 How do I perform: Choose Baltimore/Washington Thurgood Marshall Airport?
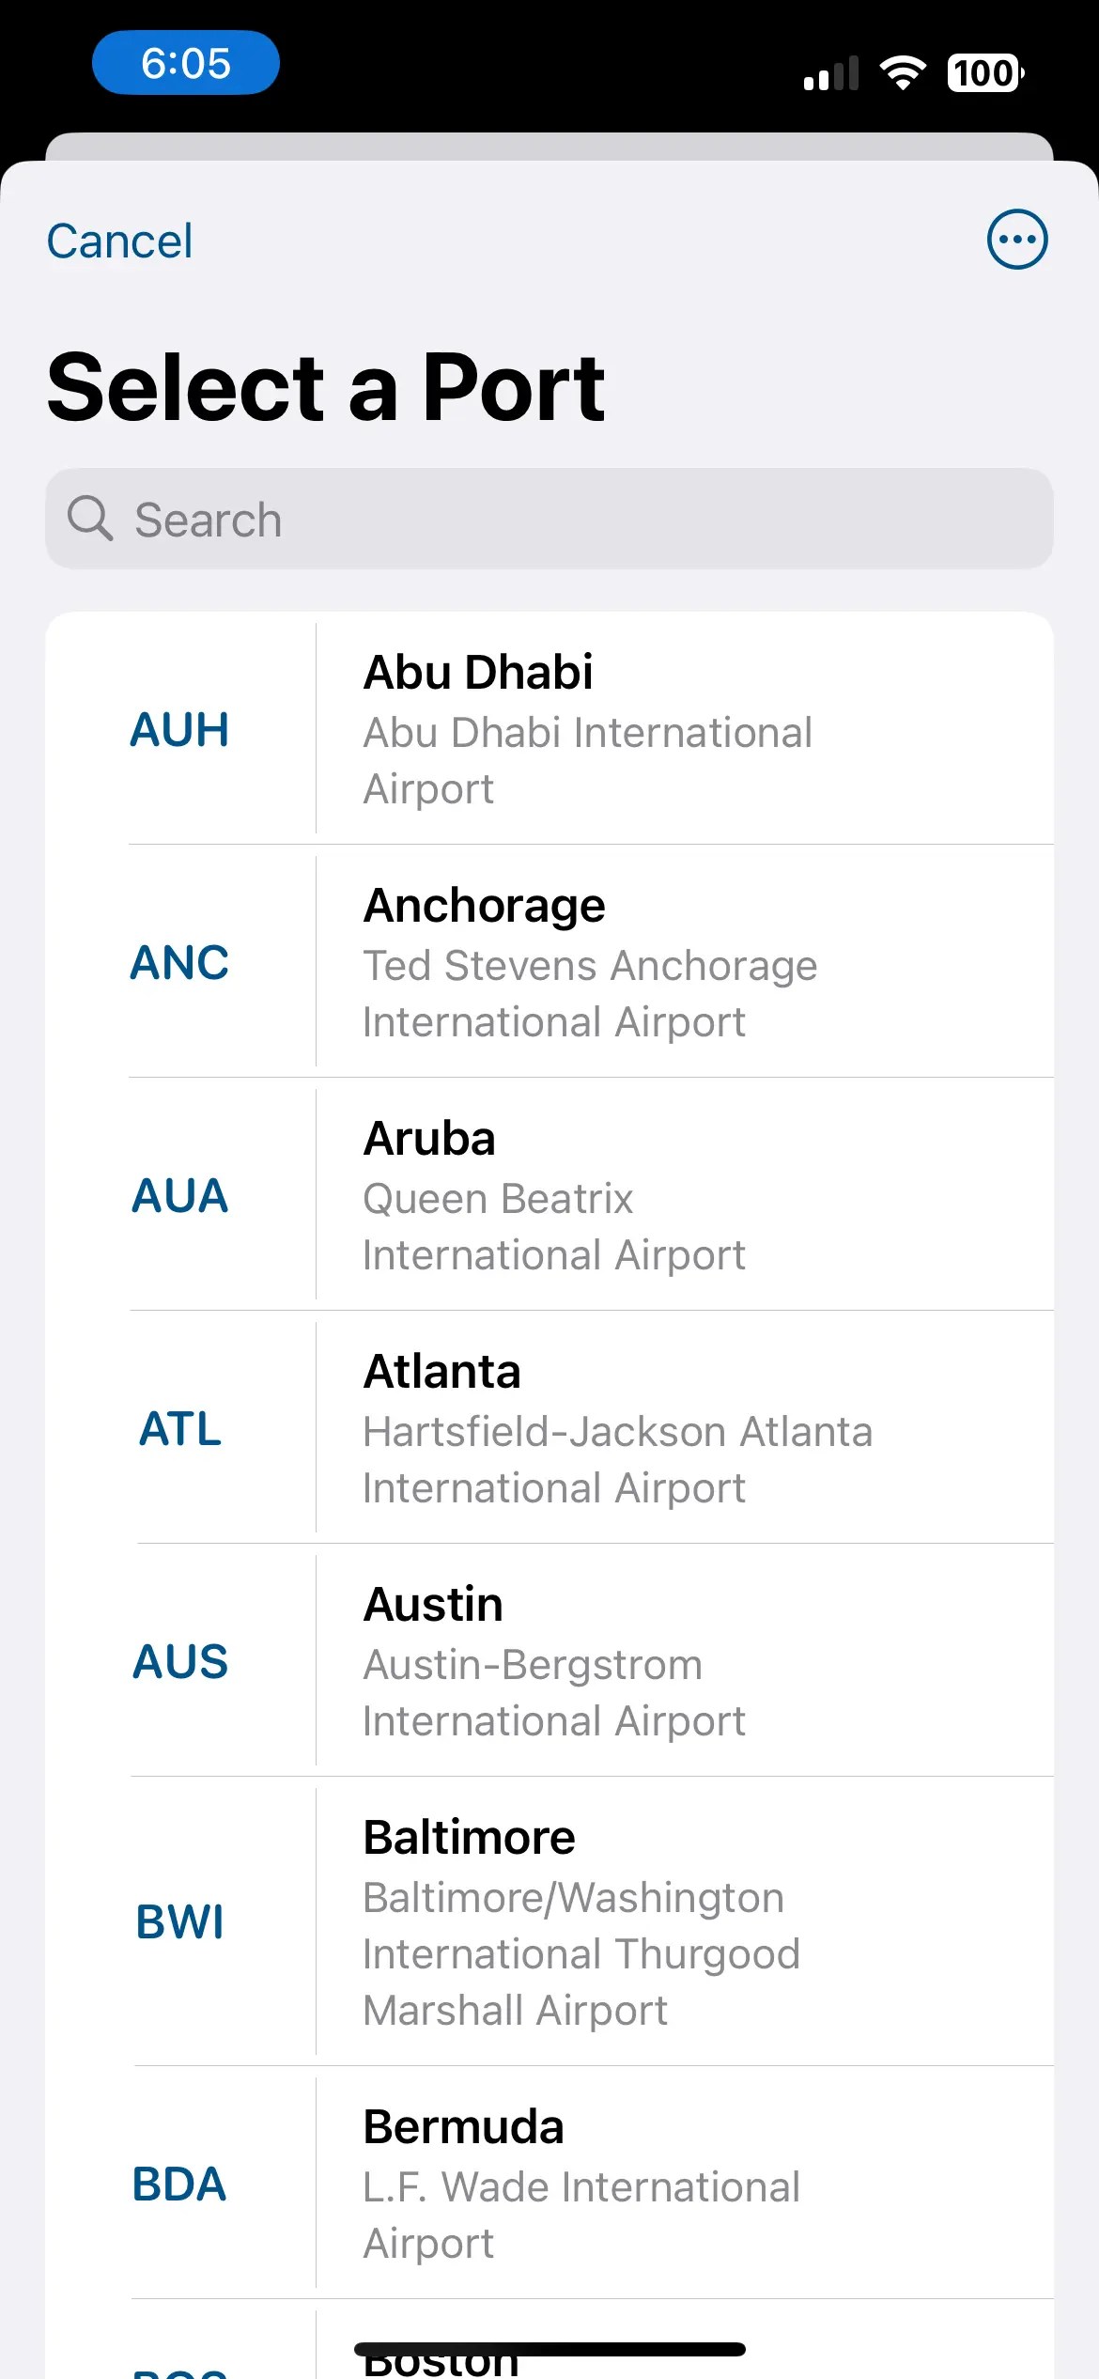(549, 1921)
